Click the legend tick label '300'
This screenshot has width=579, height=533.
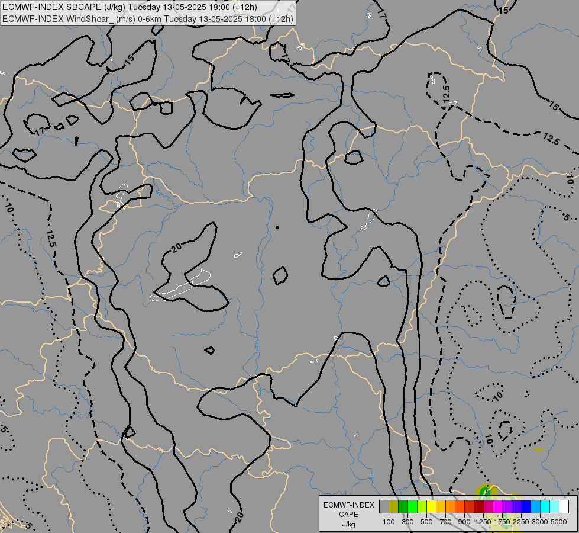coord(407,522)
